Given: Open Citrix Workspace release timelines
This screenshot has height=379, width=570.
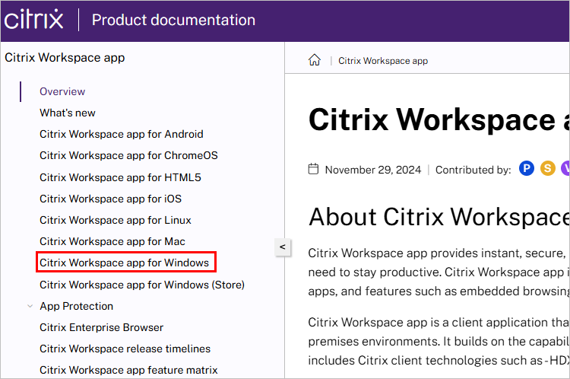Looking at the screenshot, I should tap(125, 349).
